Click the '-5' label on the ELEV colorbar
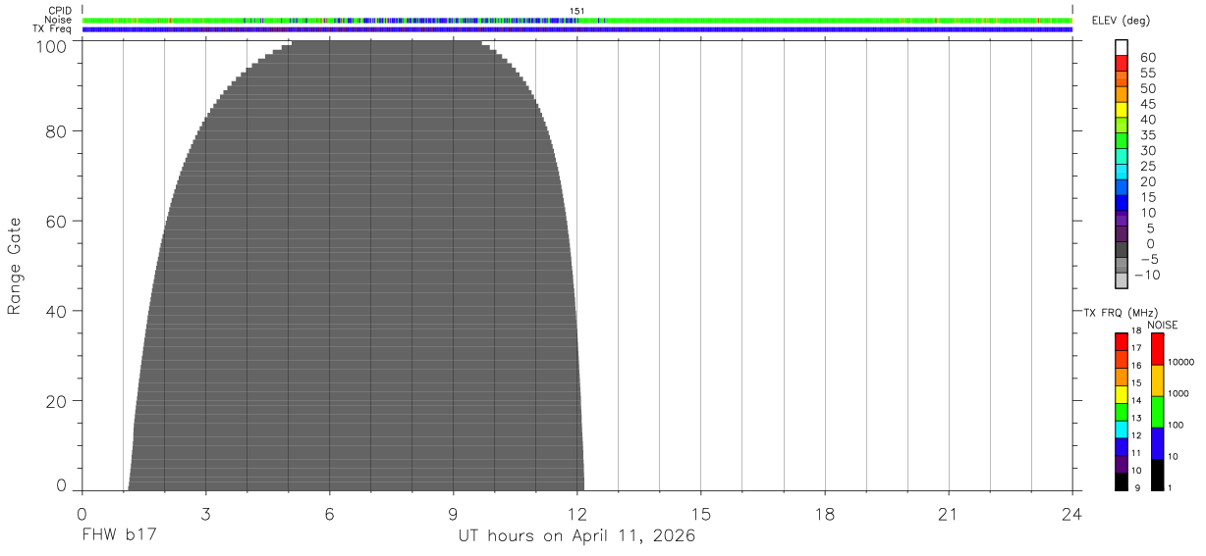Image resolution: width=1206 pixels, height=556 pixels. [x=1148, y=259]
